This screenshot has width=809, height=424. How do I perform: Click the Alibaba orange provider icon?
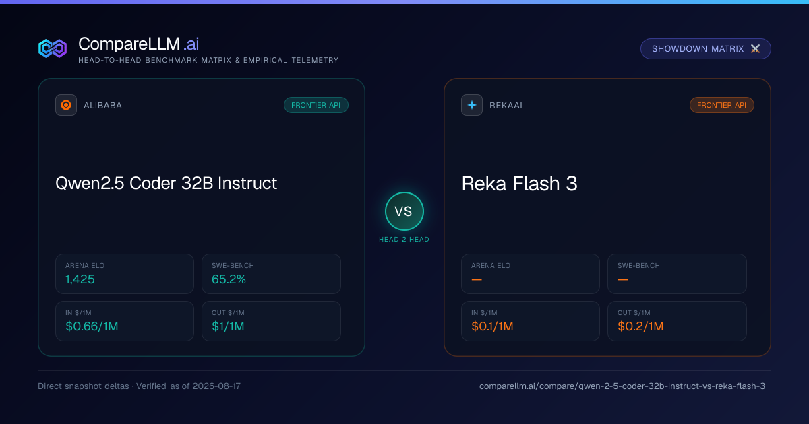point(66,105)
